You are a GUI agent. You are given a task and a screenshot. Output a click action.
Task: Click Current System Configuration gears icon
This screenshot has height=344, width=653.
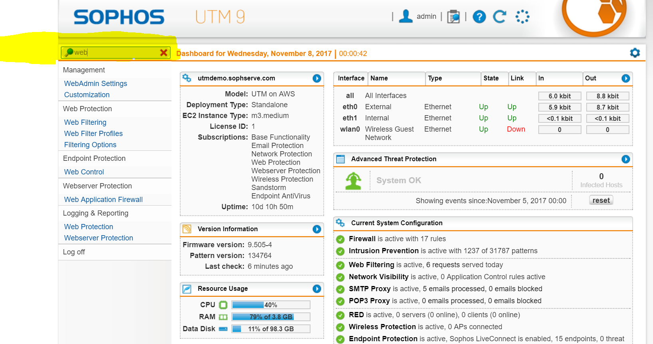(x=340, y=223)
